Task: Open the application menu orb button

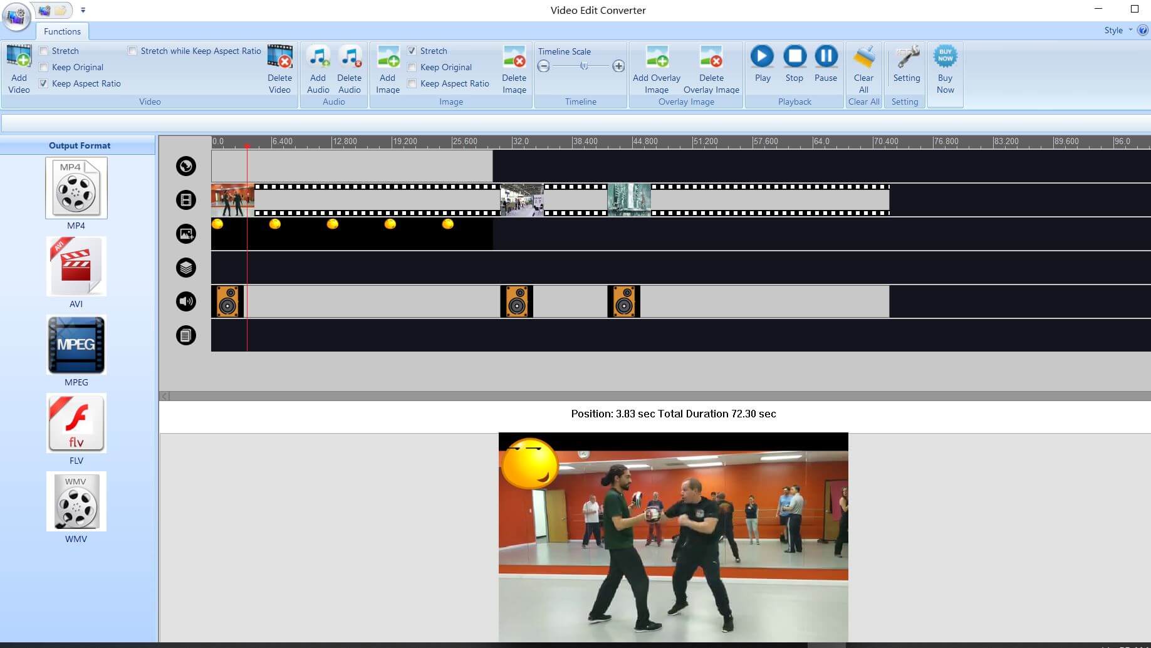Action: (16, 16)
